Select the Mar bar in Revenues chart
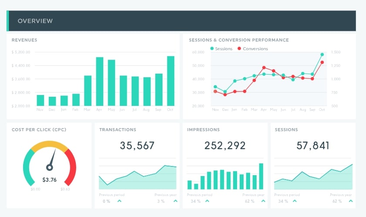The width and height of the screenshot is (366, 217). pos(88,91)
